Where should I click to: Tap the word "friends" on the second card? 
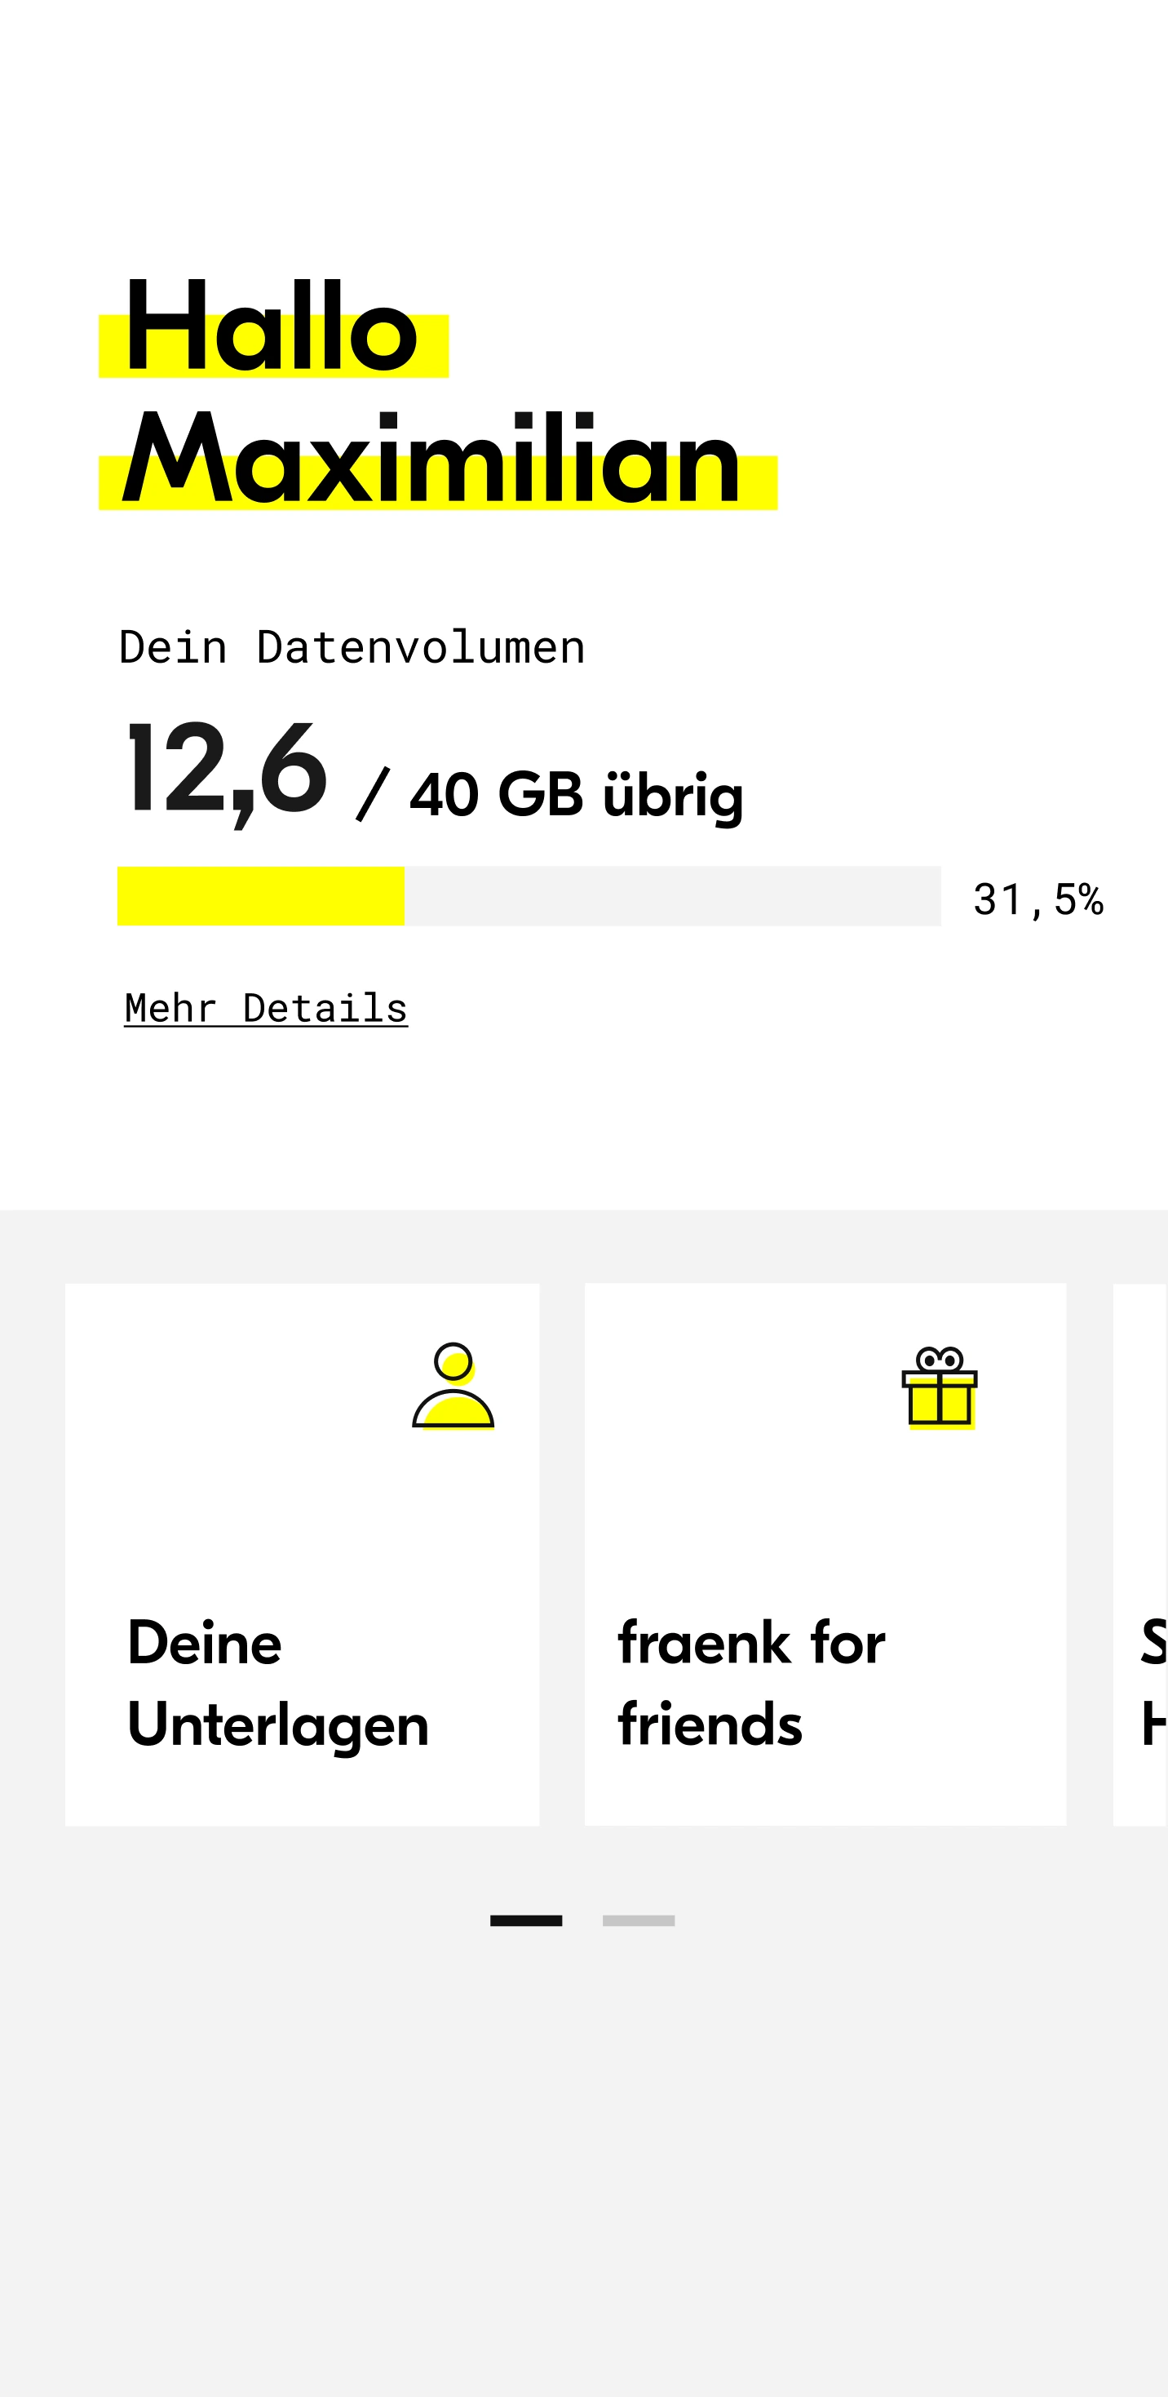pyautogui.click(x=710, y=1725)
